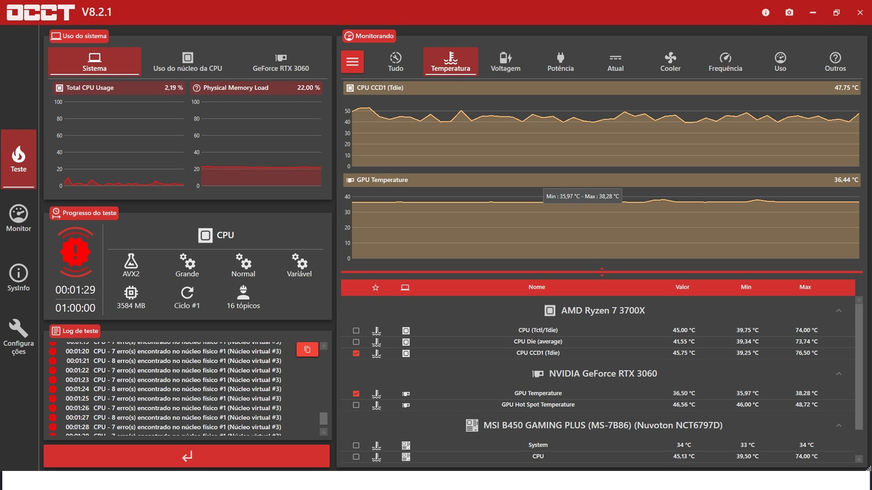Open SysInfo in the sidebar
This screenshot has height=490, width=872.
[18, 278]
